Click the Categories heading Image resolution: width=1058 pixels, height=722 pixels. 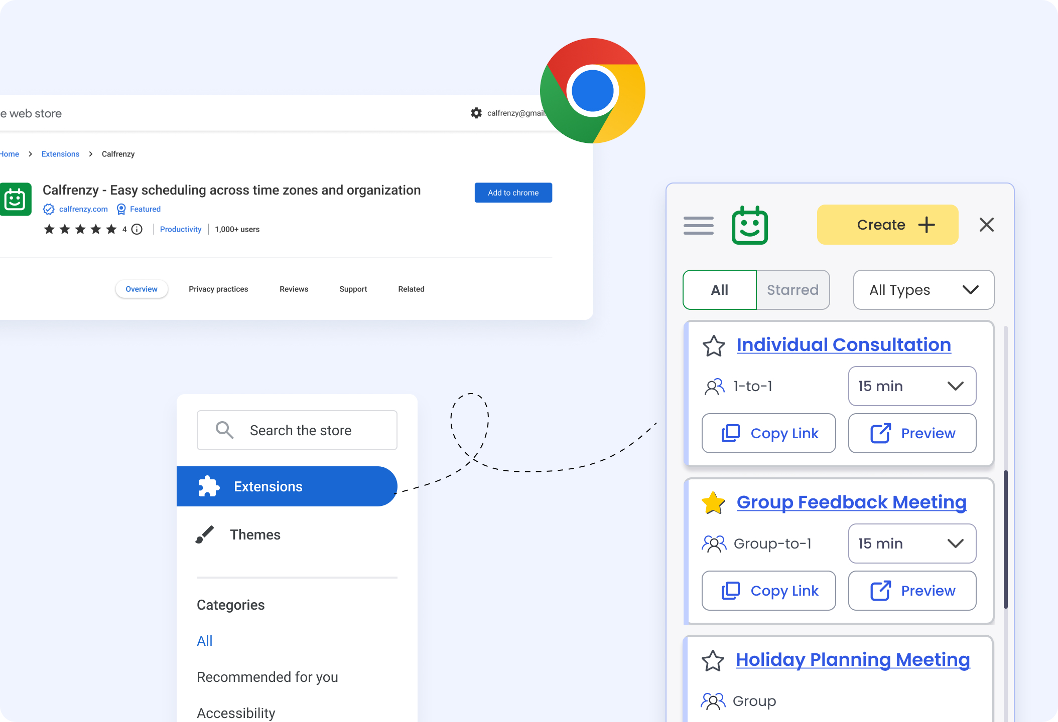point(230,605)
